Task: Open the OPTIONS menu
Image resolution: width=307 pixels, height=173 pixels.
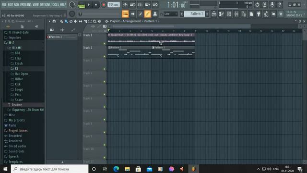Action: (x=45, y=4)
